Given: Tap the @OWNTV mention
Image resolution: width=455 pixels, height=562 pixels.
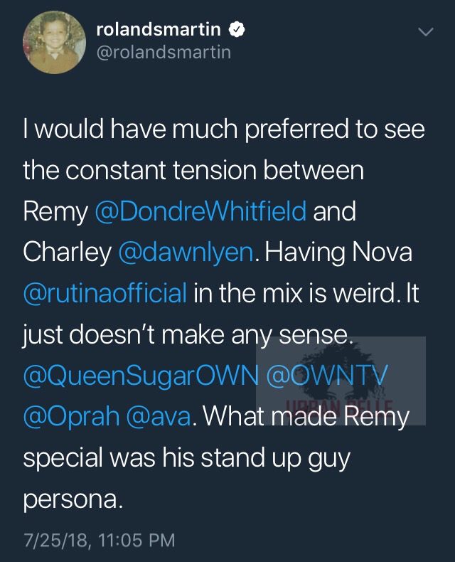Looking at the screenshot, I should click(327, 375).
